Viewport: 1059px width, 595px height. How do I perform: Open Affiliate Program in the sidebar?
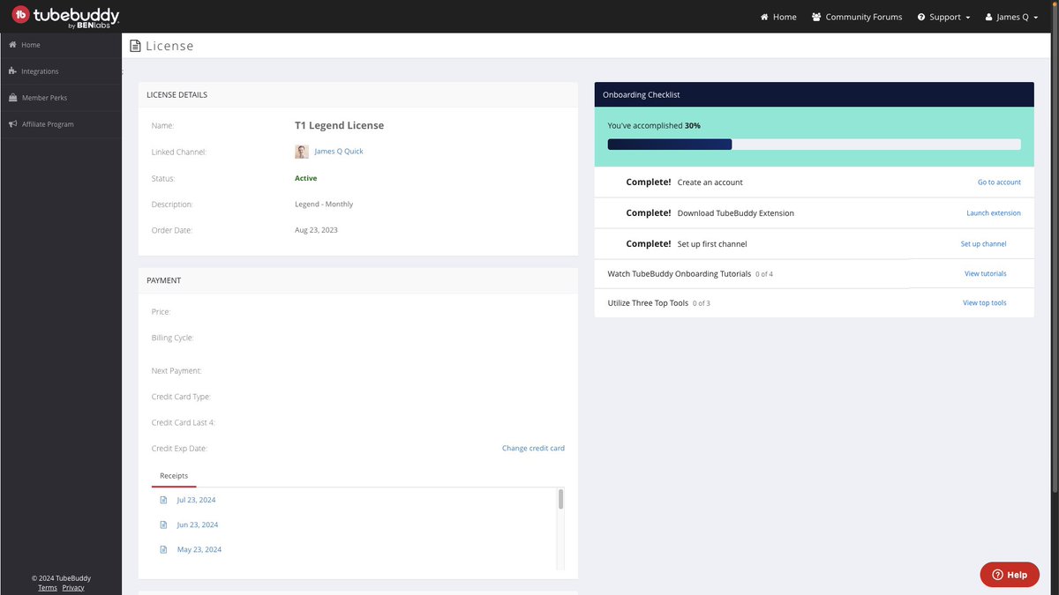tap(61, 124)
